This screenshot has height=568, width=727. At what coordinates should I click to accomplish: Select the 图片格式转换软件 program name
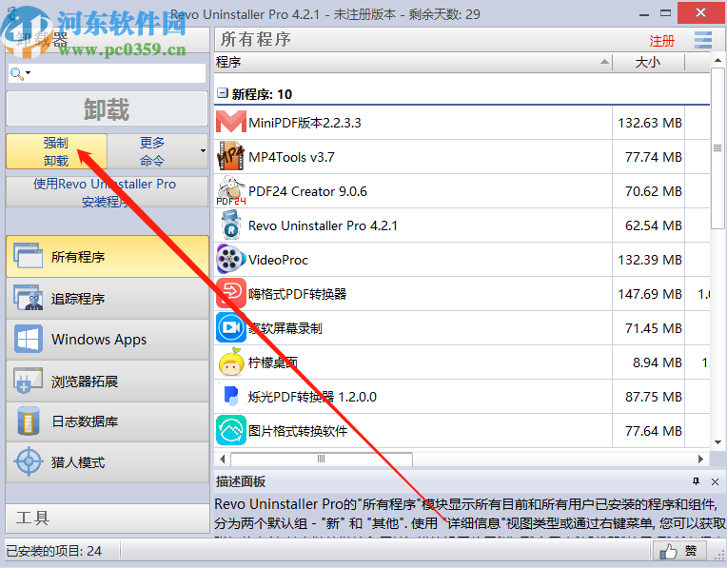[x=298, y=431]
